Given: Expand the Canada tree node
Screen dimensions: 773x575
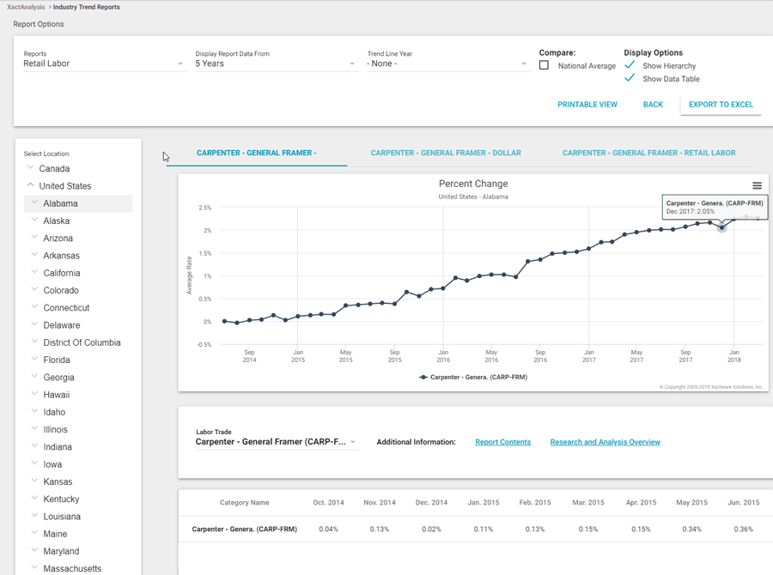Looking at the screenshot, I should click(31, 168).
